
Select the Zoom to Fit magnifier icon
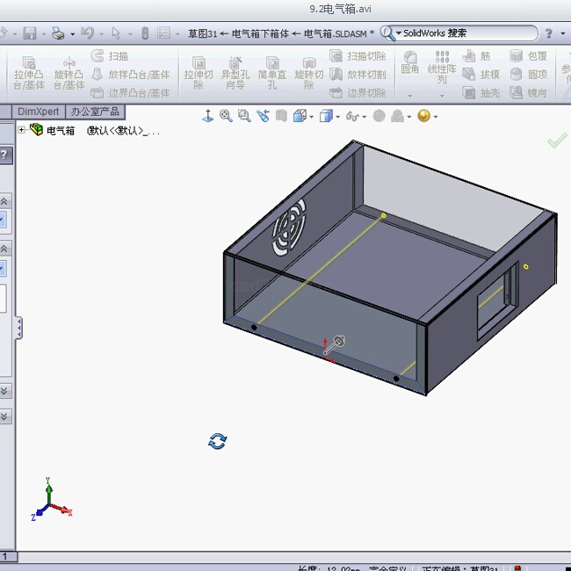226,115
